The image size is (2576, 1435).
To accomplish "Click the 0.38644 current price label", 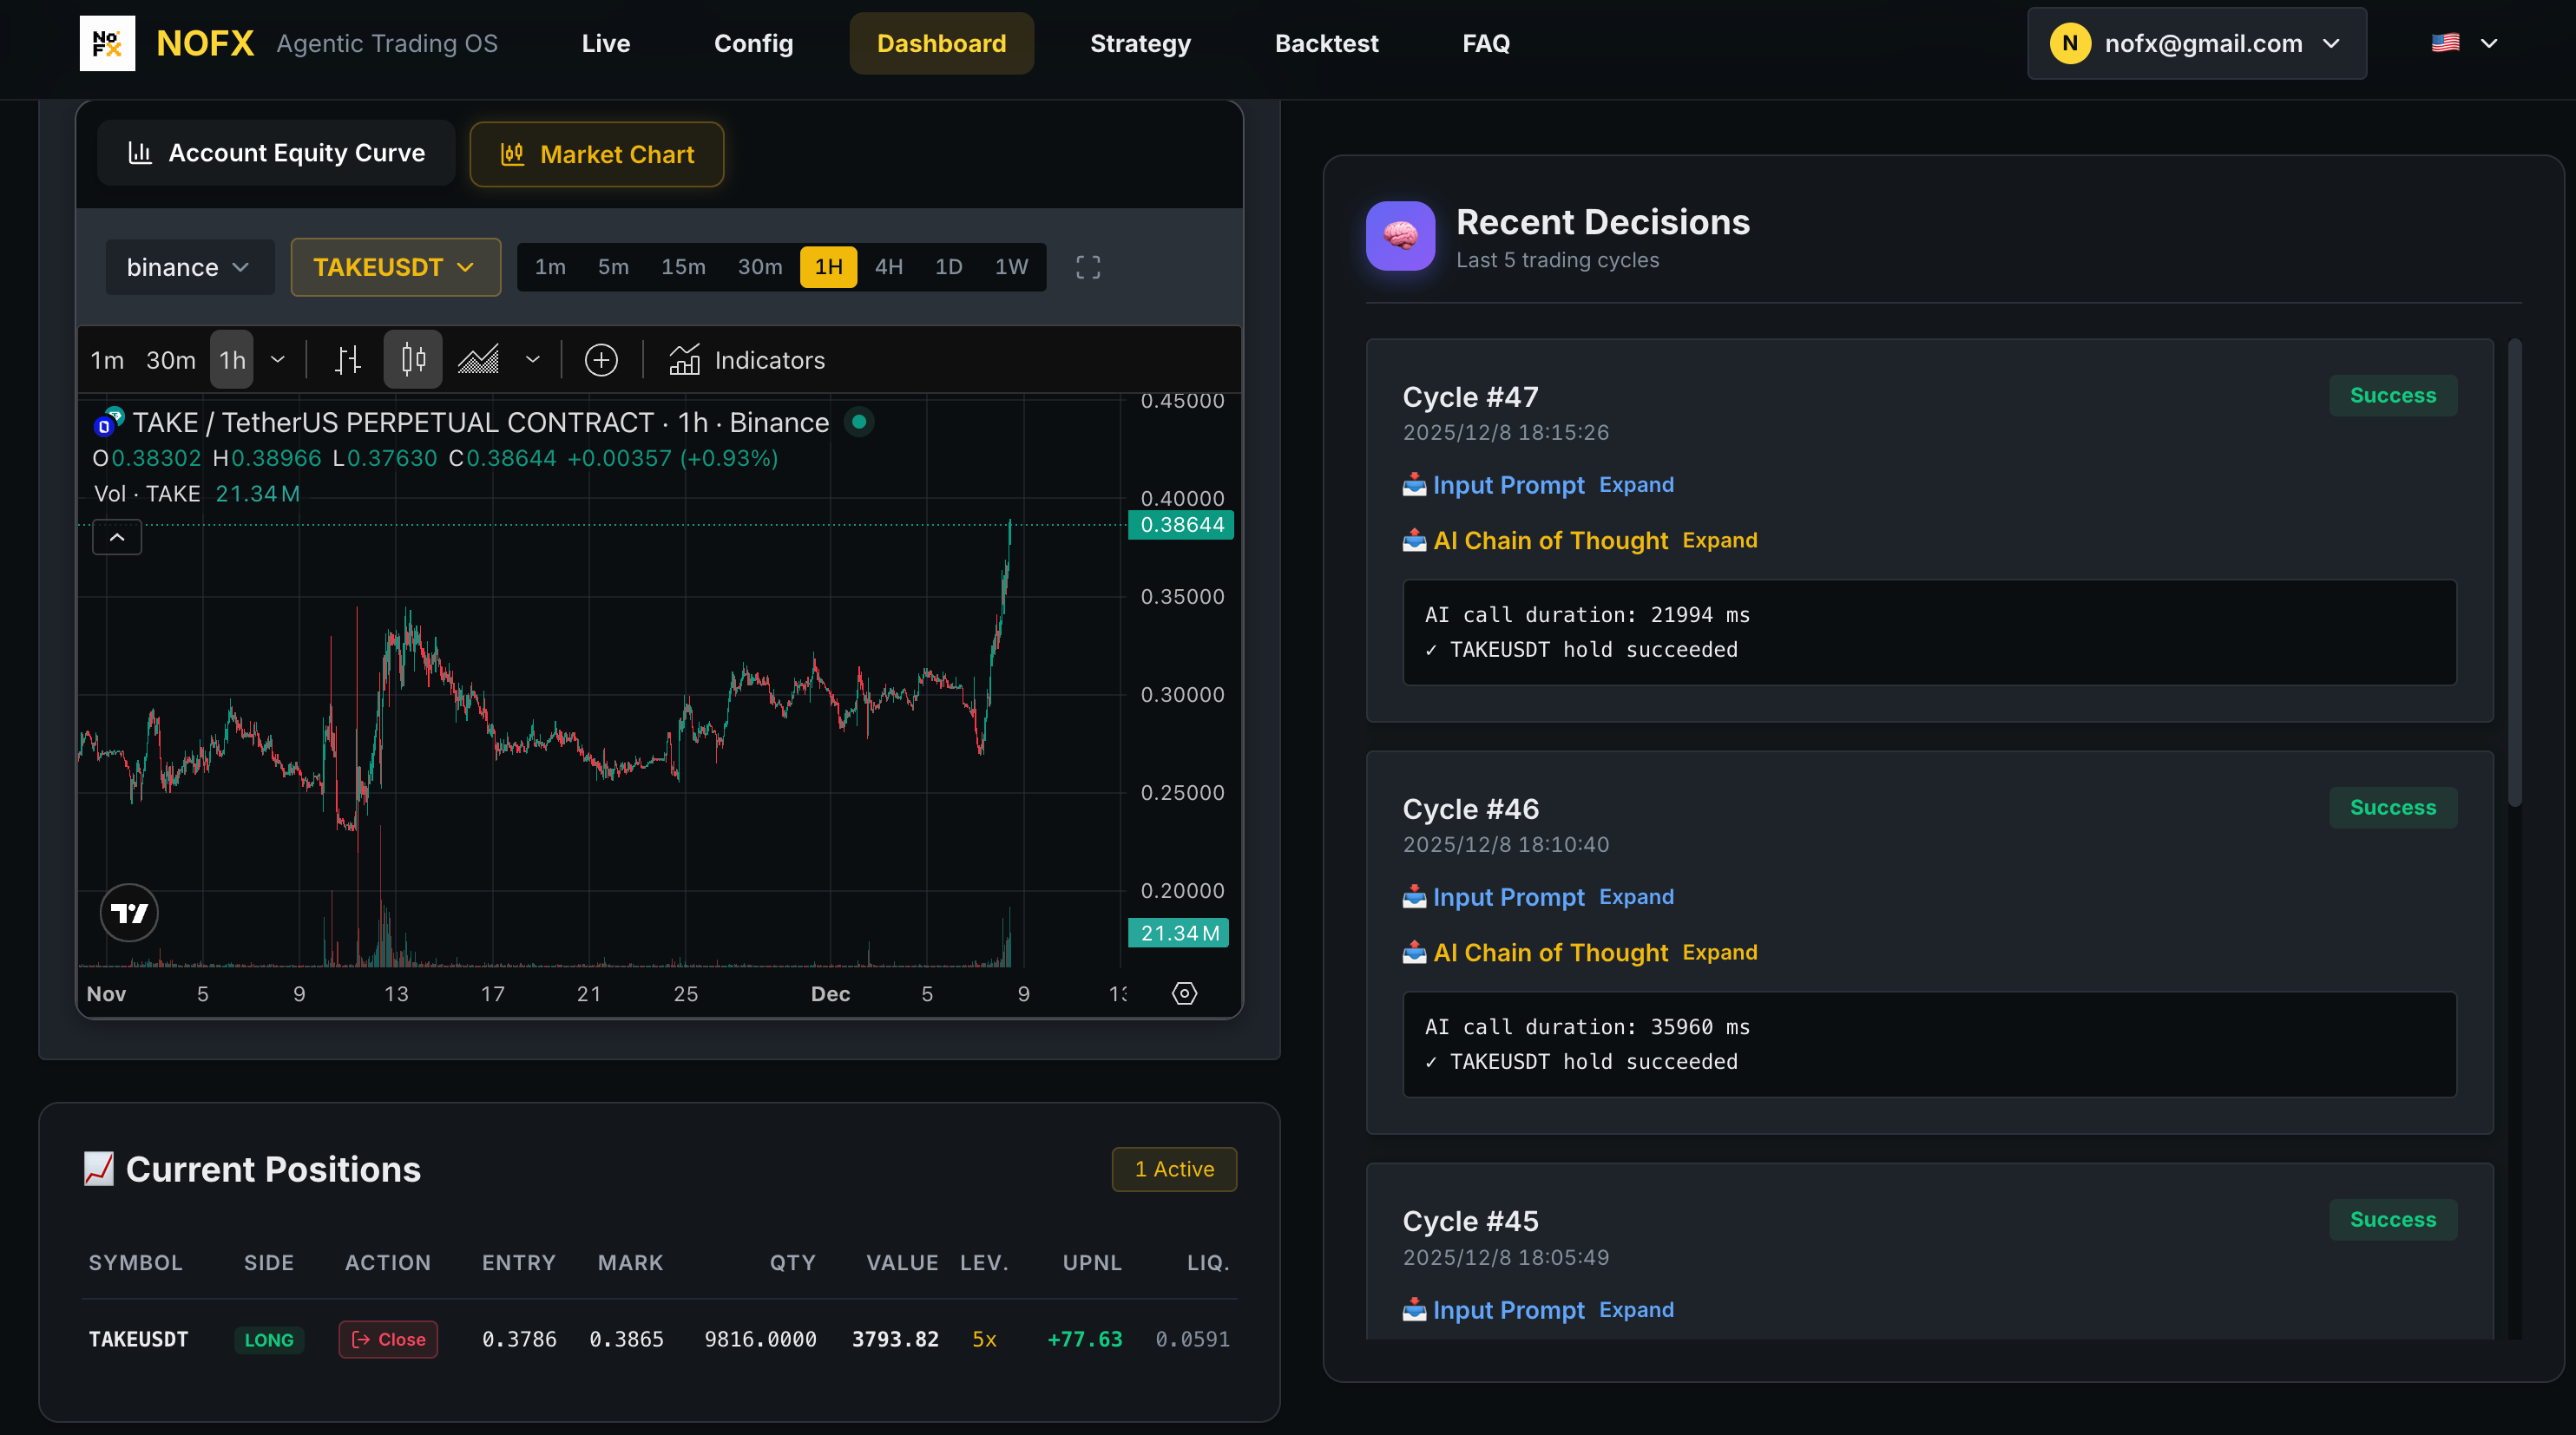I will point(1181,525).
